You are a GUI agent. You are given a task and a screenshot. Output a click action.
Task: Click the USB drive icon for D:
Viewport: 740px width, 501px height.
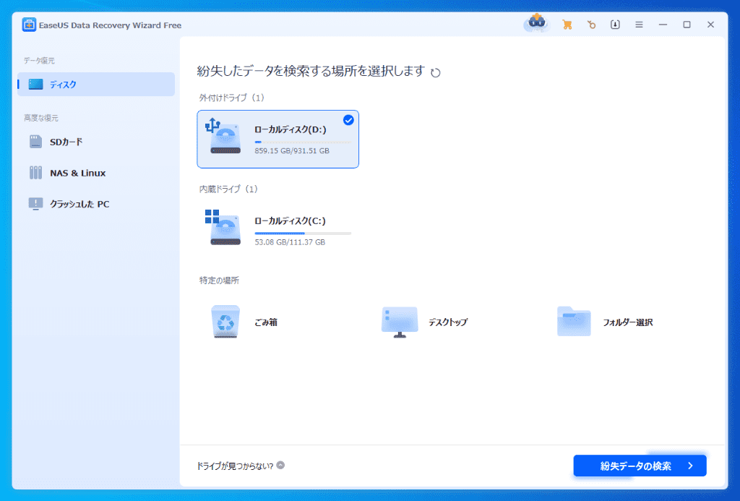(223, 136)
